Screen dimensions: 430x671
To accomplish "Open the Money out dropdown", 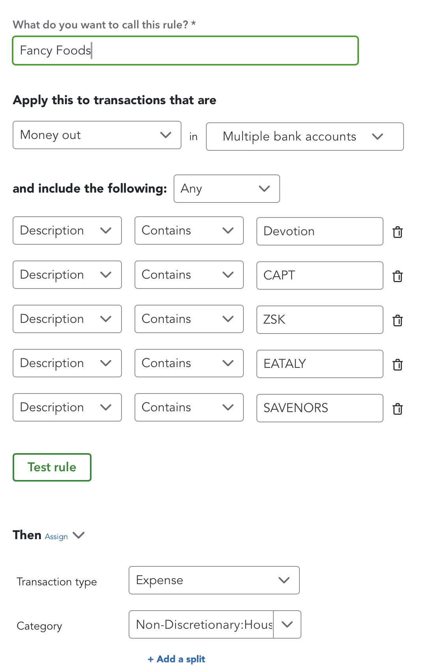I will click(97, 135).
